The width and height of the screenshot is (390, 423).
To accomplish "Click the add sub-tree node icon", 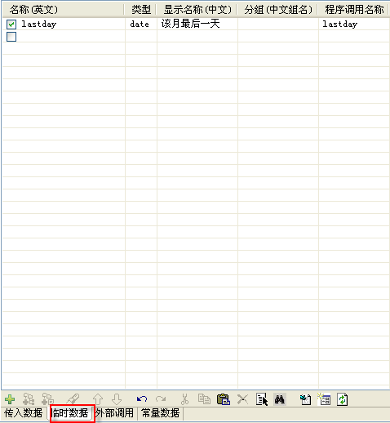I will pos(48,399).
